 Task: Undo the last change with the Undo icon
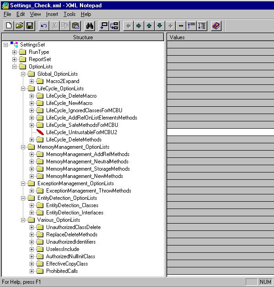44,26
